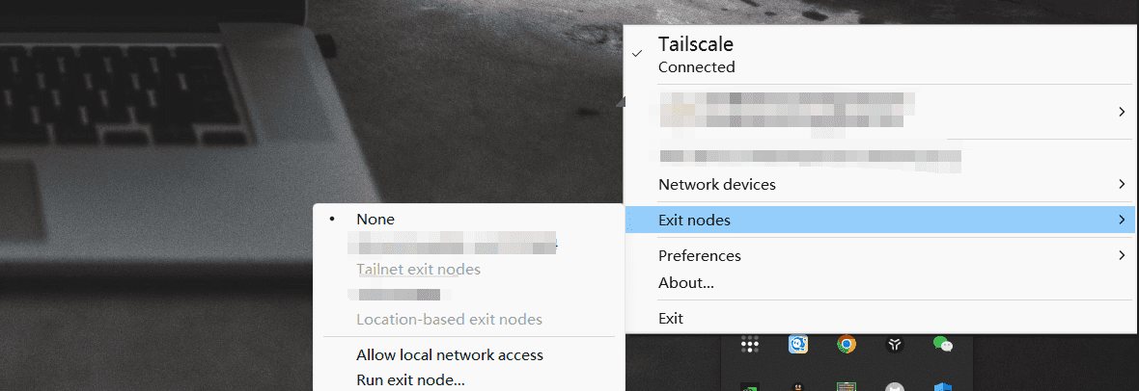Click the Tailscale dotted-grid tray icon
Screen dimensions: 1139x391
pyautogui.click(x=750, y=344)
